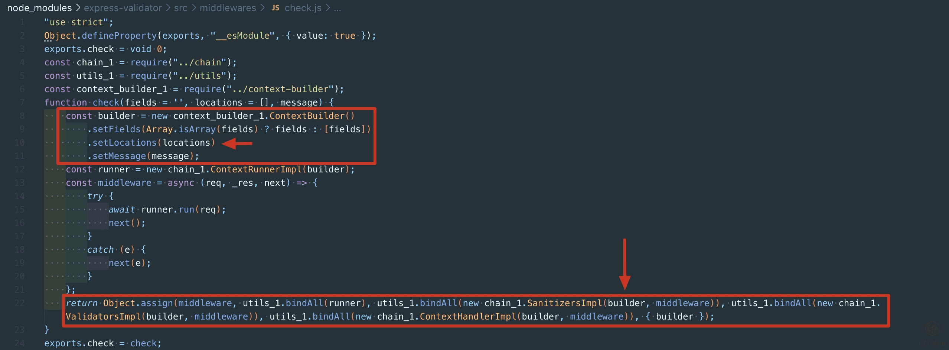Click the ContextRunnerImpl class reference
Viewport: 949px width, 350px height.
[x=256, y=169]
